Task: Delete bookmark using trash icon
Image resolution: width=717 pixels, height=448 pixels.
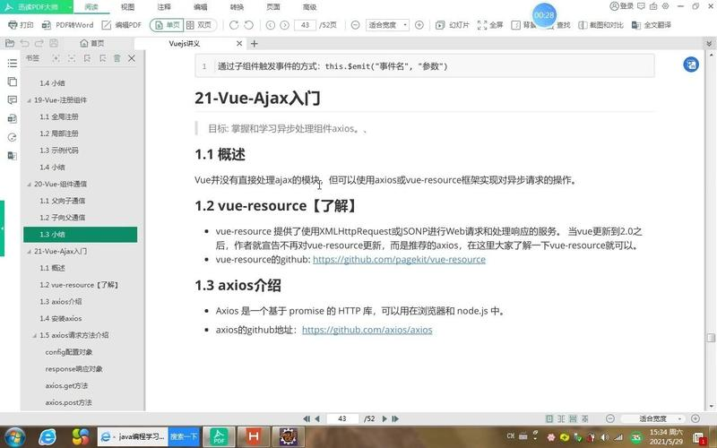Action: tap(117, 58)
